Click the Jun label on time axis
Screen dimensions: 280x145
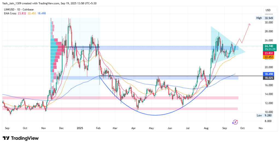(x=170, y=128)
